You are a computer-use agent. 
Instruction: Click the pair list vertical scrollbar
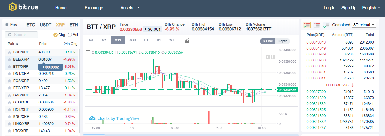[80, 91]
